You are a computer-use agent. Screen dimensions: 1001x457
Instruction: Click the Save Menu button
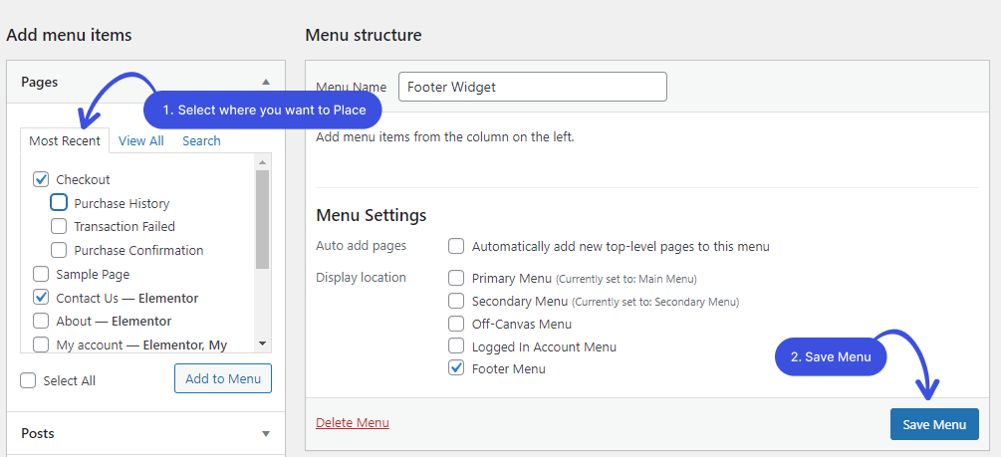pyautogui.click(x=934, y=424)
